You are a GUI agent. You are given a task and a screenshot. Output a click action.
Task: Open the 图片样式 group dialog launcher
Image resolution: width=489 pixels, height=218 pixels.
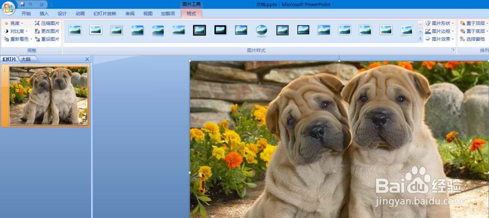pos(452,50)
